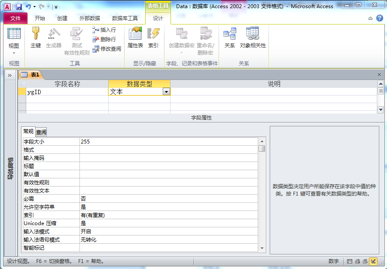Close the 表1 table tab
The height and width of the screenshot is (269, 387).
coord(379,75)
